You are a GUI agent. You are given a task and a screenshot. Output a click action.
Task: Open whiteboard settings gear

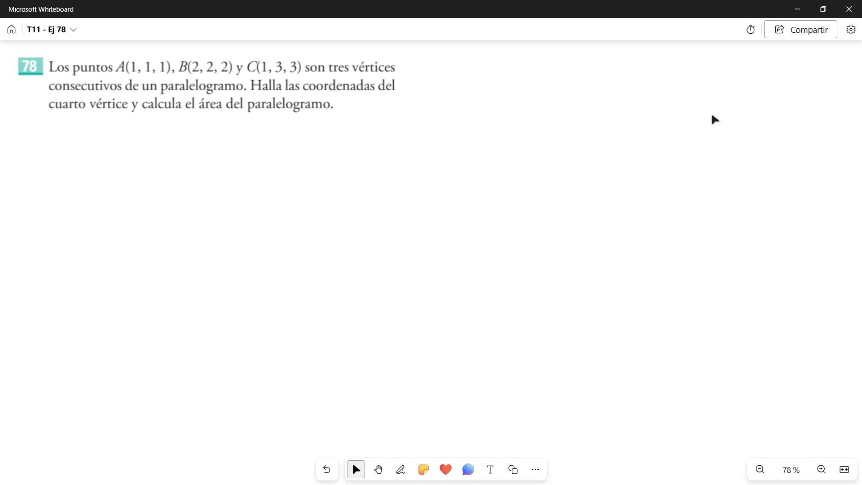click(x=851, y=30)
